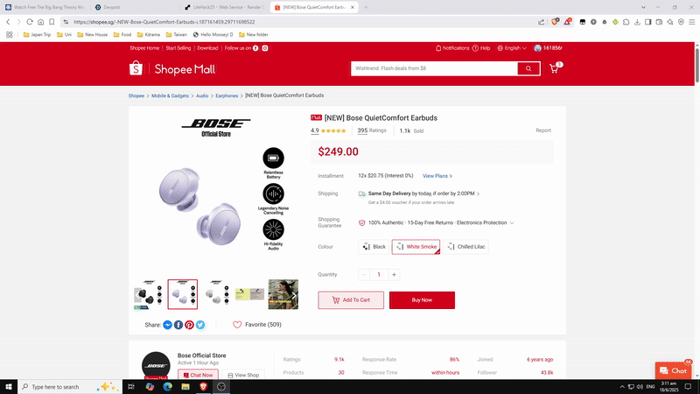Increase quantity with plus button
This screenshot has height=394, width=700.
tap(394, 275)
